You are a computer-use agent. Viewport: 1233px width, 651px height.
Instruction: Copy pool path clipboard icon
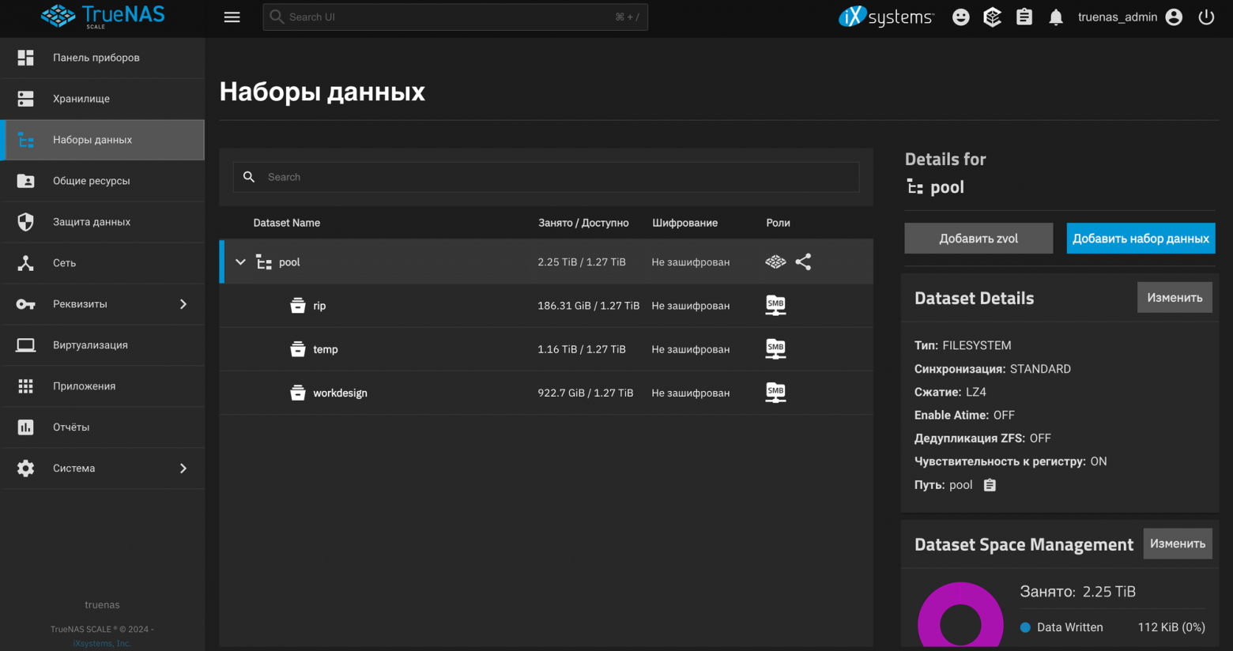pyautogui.click(x=990, y=485)
